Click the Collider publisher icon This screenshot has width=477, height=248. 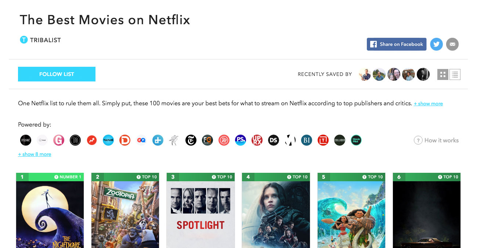tap(340, 140)
